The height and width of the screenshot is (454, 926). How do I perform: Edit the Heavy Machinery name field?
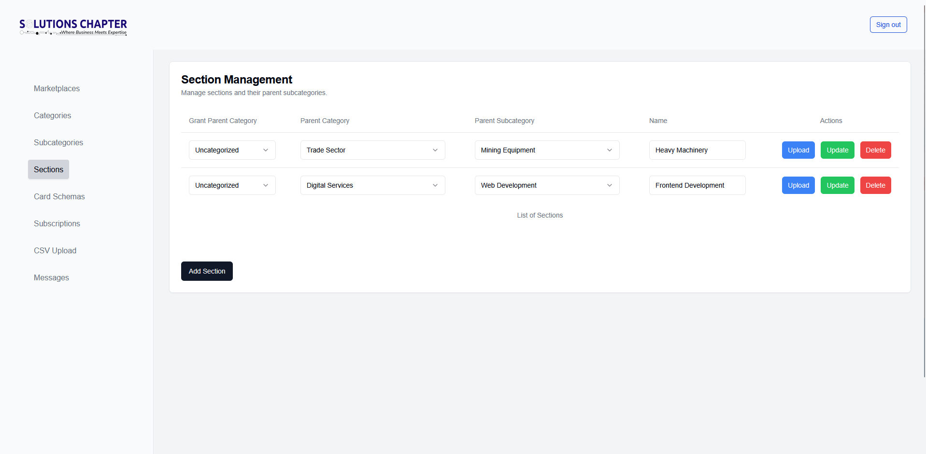[x=697, y=150]
